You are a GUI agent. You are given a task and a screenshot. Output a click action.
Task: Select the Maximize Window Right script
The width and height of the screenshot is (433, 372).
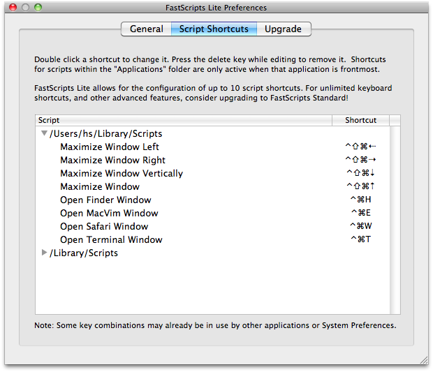[112, 160]
